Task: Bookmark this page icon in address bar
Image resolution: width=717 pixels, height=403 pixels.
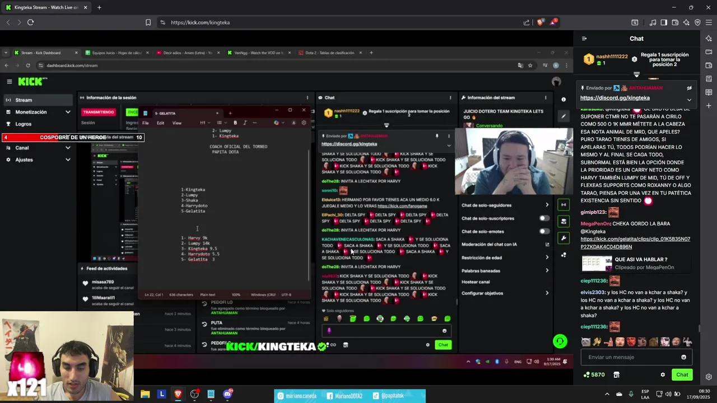Action: coord(148,22)
